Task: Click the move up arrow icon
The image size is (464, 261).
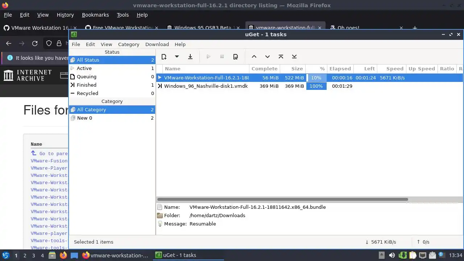Action: click(254, 57)
